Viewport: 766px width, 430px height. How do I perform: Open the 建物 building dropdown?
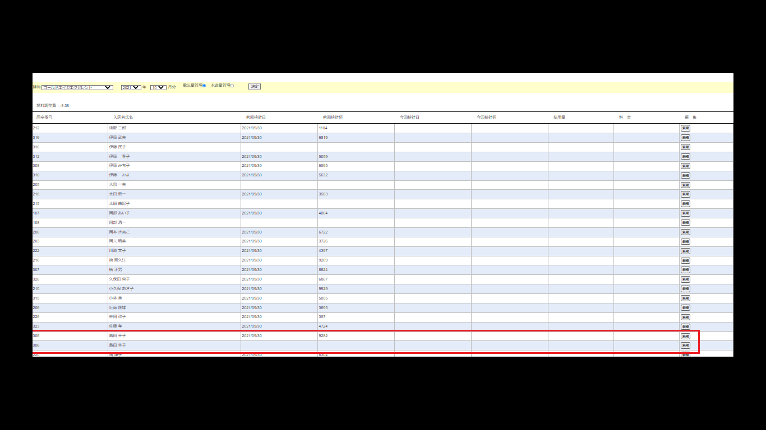point(77,87)
